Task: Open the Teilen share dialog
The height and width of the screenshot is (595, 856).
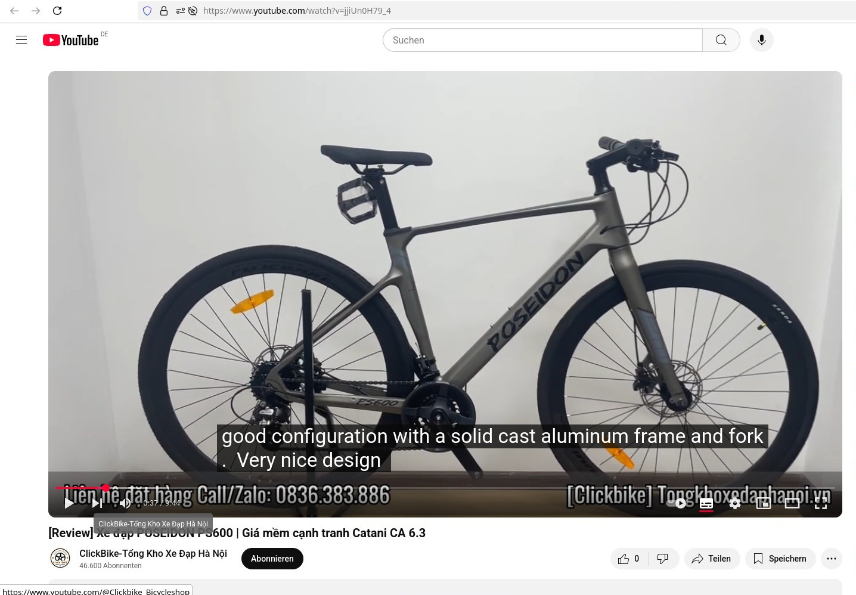Action: click(712, 559)
